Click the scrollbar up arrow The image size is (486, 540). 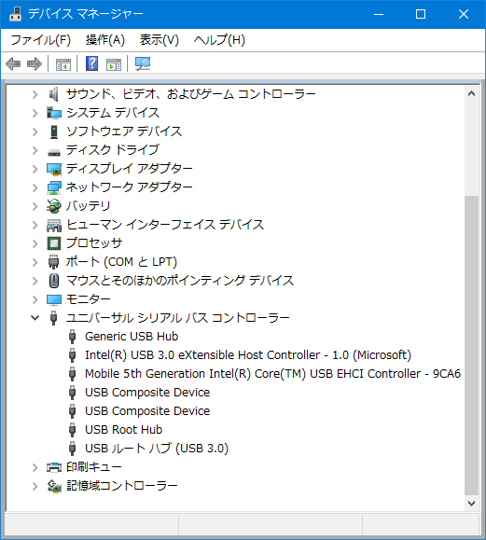click(471, 93)
